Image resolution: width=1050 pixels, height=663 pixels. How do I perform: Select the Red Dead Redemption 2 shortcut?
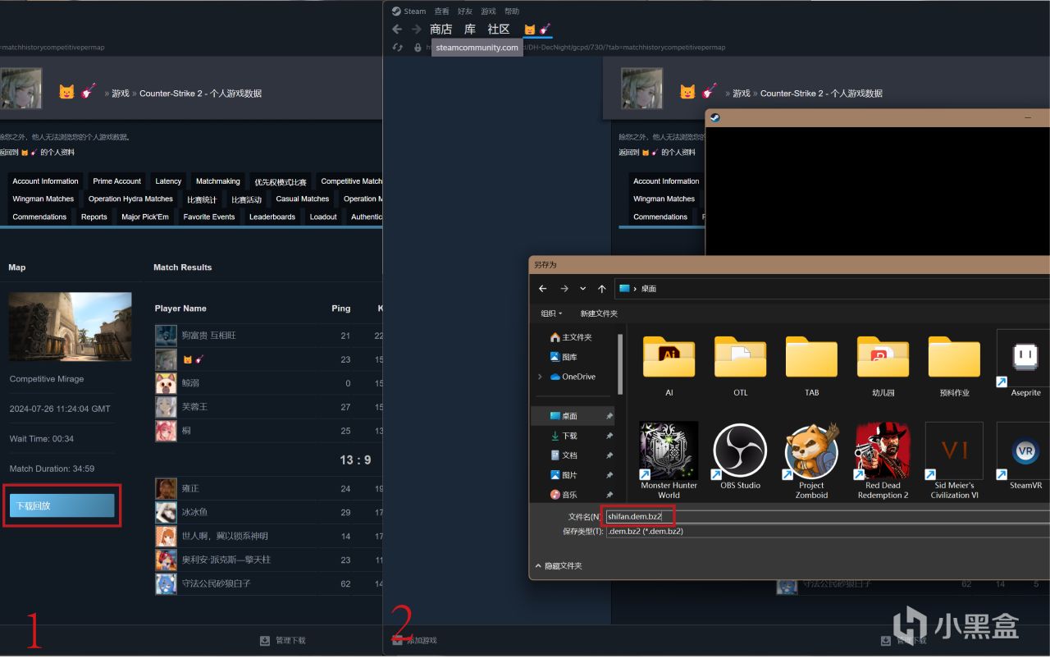pyautogui.click(x=883, y=460)
